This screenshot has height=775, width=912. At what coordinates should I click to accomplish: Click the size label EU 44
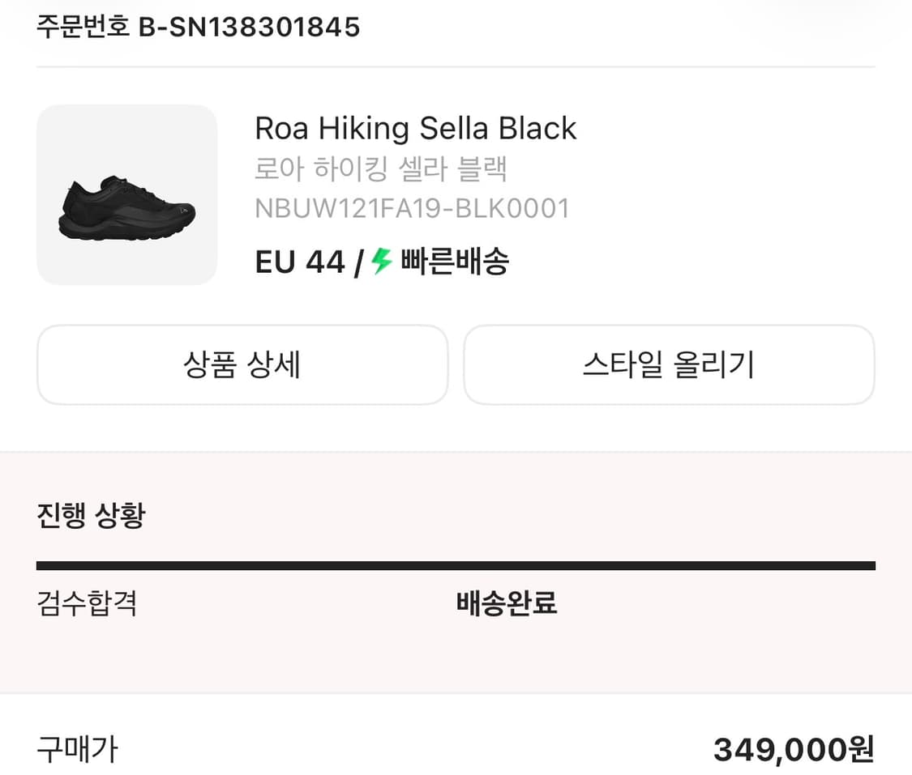point(299,261)
